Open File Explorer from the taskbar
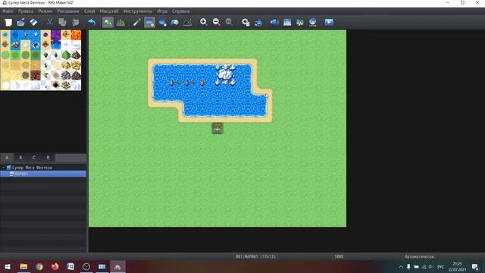Screen dimensions: 485x273 (x=23, y=266)
